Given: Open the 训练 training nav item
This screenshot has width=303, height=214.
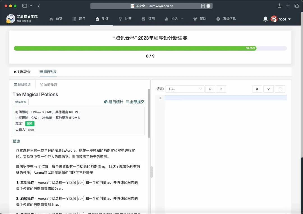Looking at the screenshot, I should (102, 19).
